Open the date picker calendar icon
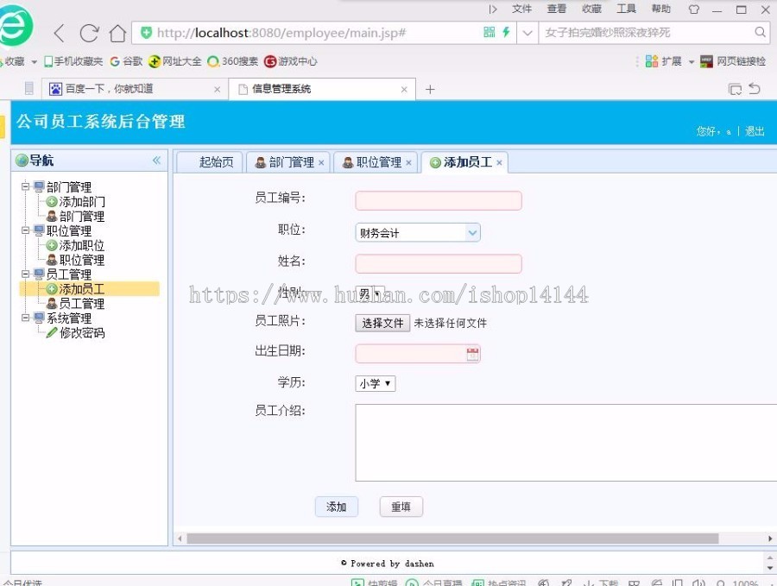Viewport: 777px width, 586px height. [x=473, y=354]
